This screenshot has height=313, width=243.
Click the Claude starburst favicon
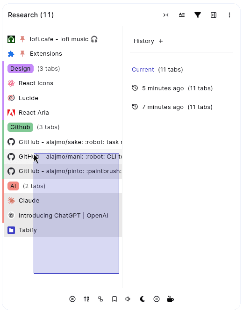pos(11,201)
